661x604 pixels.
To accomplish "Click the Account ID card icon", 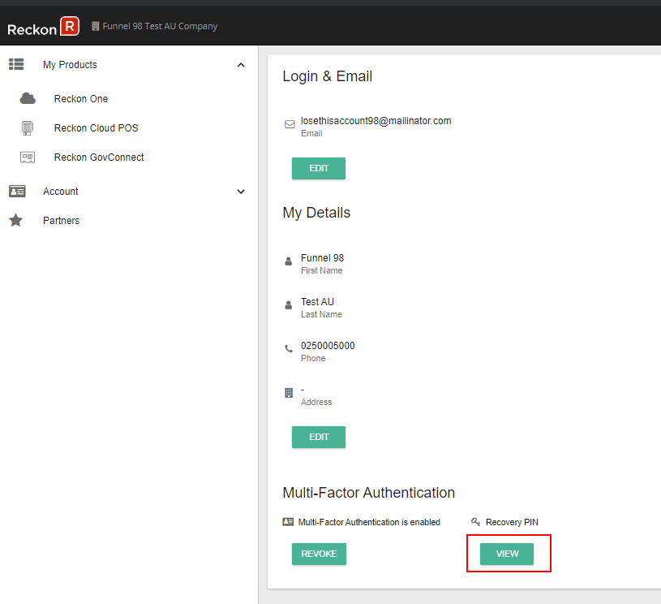I will tap(16, 192).
